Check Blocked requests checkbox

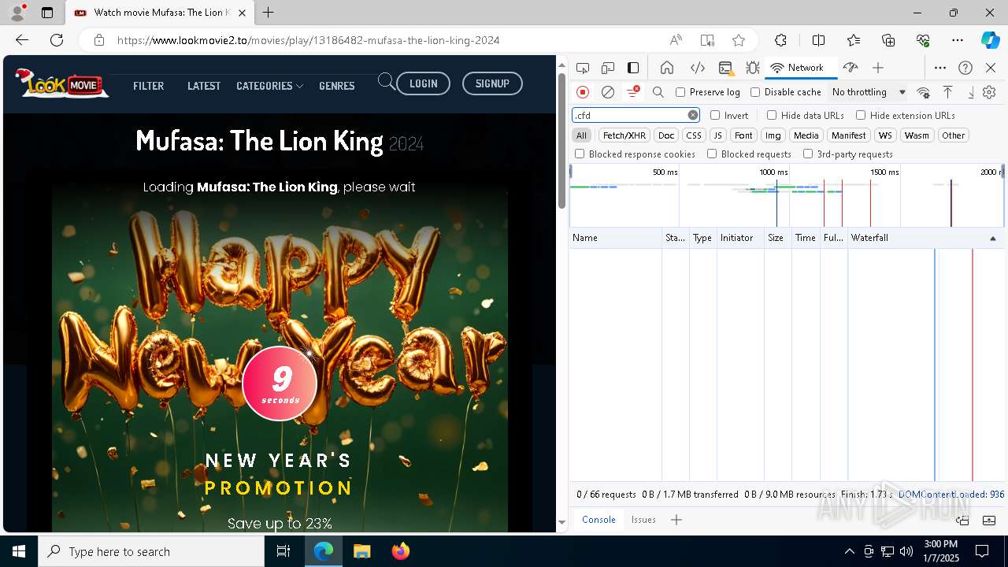[712, 154]
